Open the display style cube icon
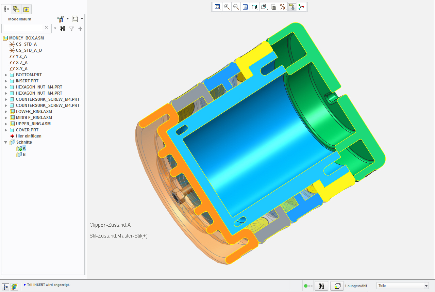This screenshot has height=292, width=435. point(254,7)
